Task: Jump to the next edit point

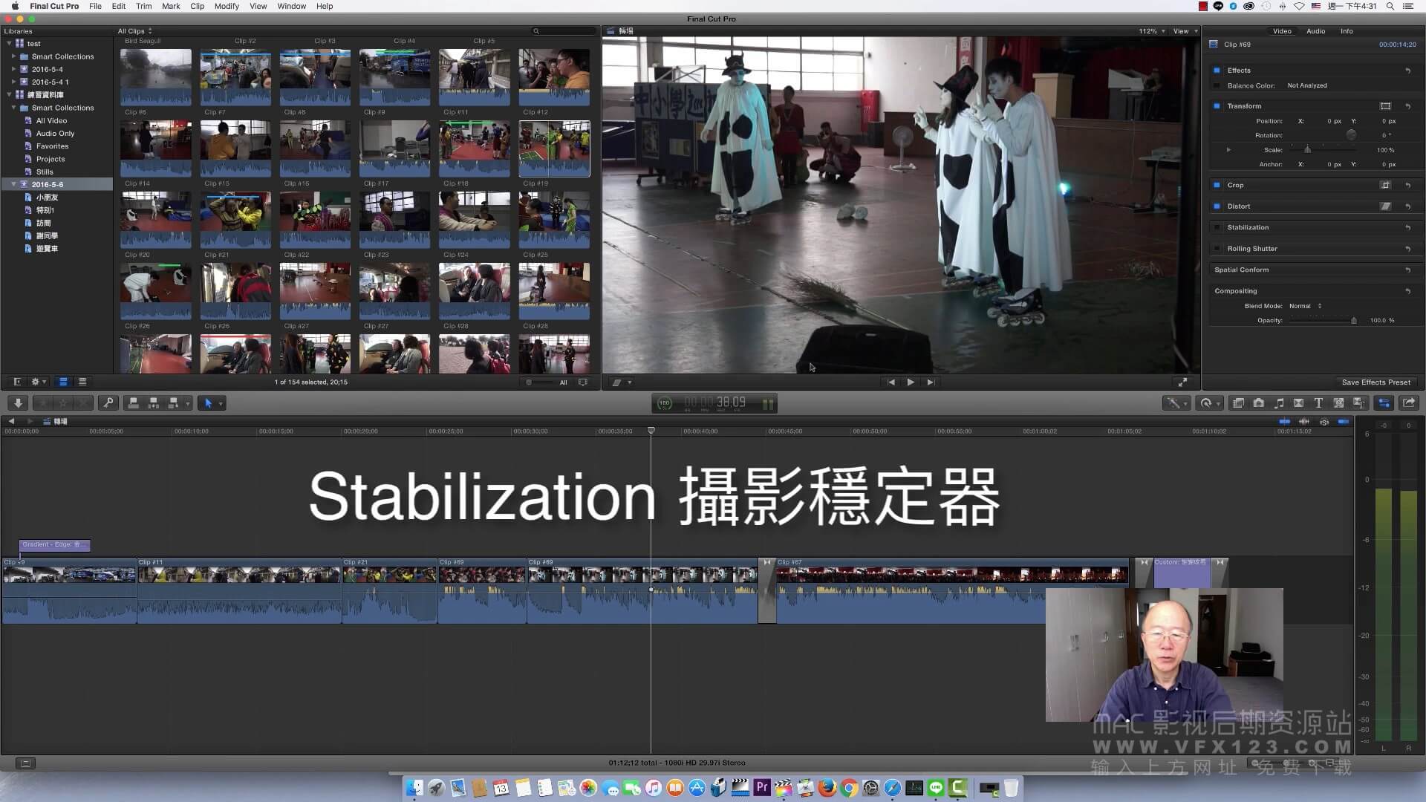Action: pyautogui.click(x=930, y=382)
